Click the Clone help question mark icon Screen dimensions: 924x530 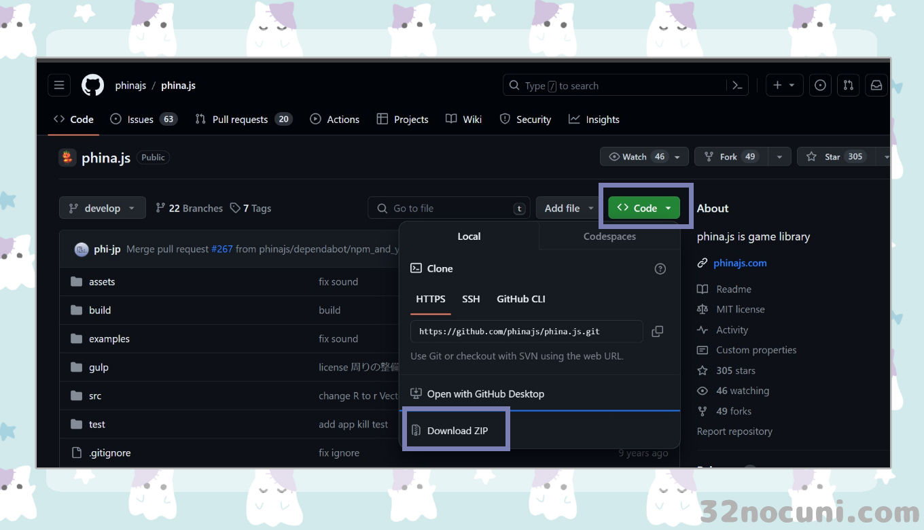[660, 269]
